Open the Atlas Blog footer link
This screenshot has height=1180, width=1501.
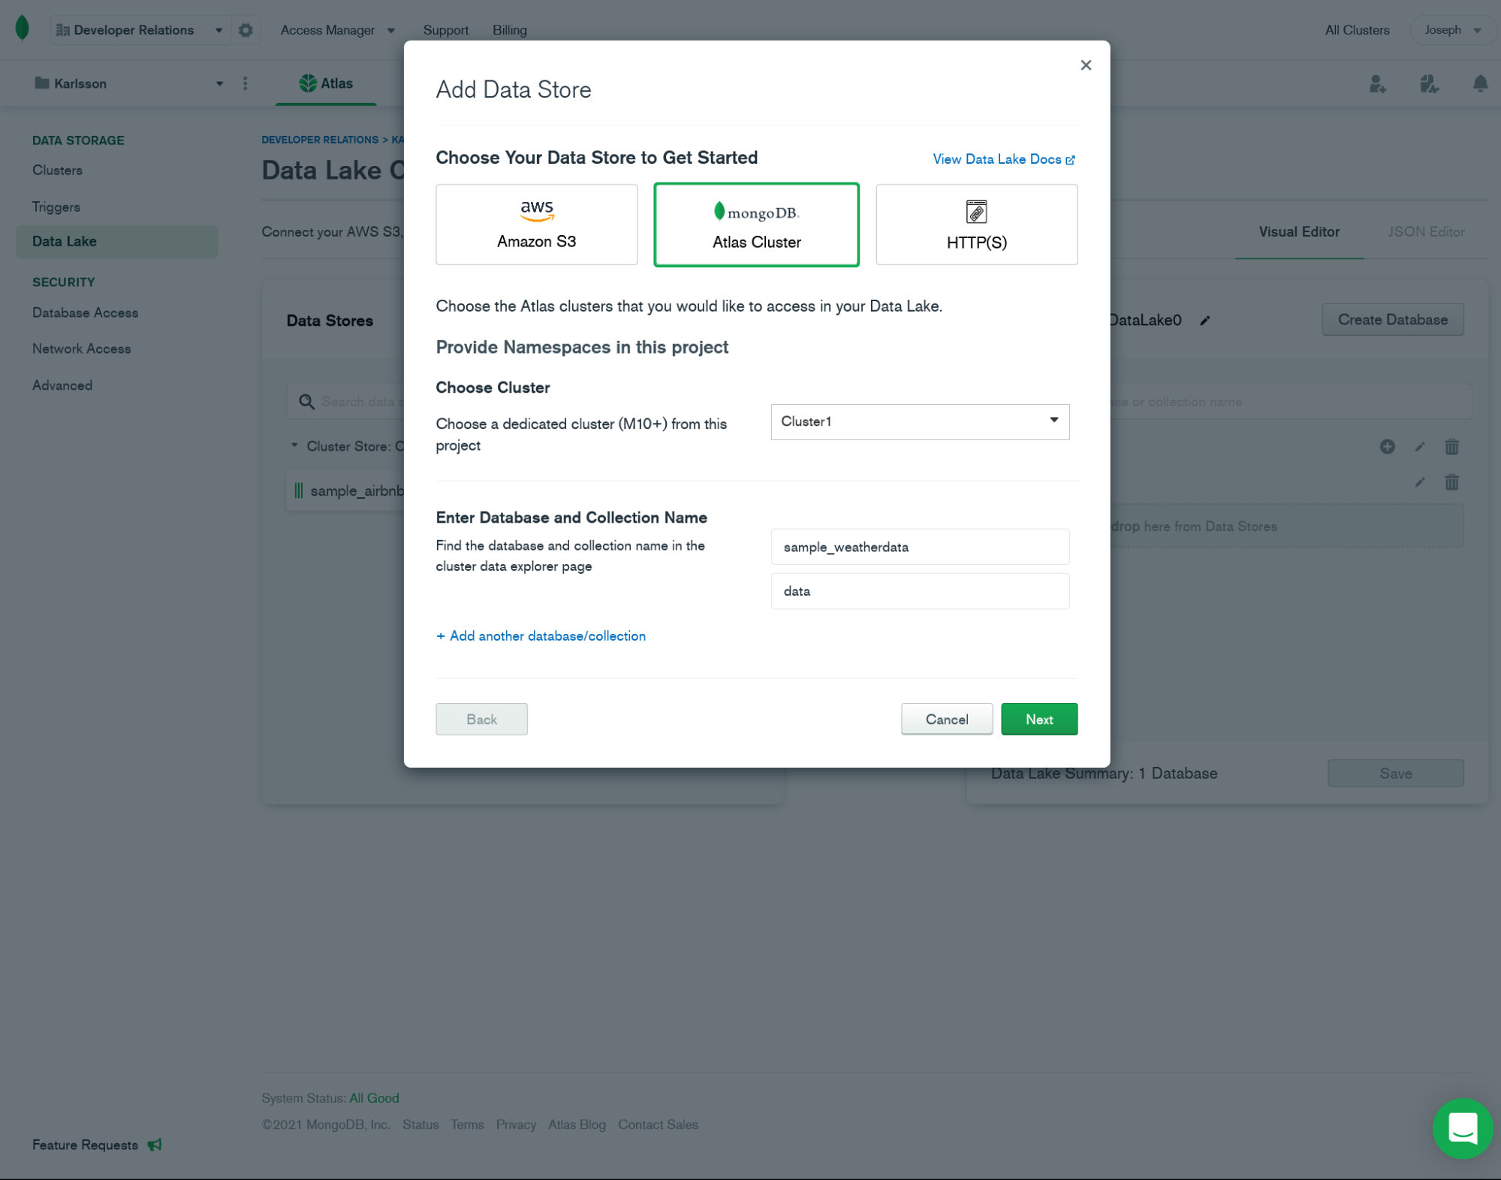(577, 1124)
